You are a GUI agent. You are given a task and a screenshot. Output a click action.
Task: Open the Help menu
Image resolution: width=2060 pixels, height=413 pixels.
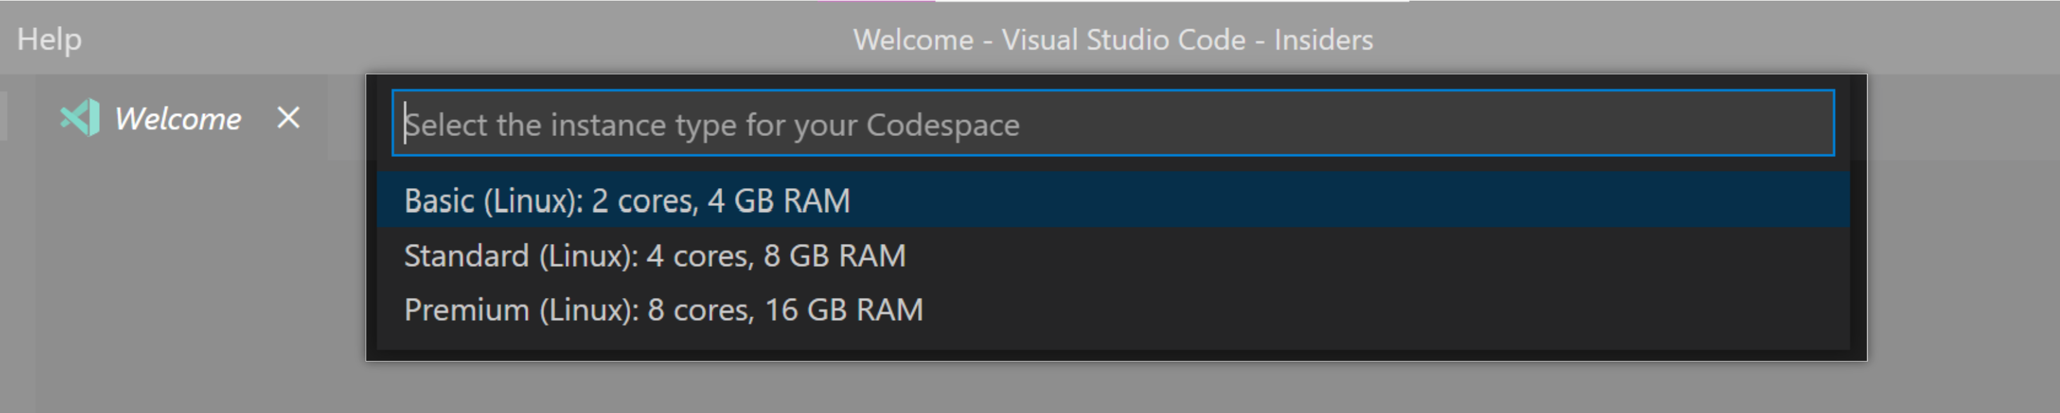point(49,39)
